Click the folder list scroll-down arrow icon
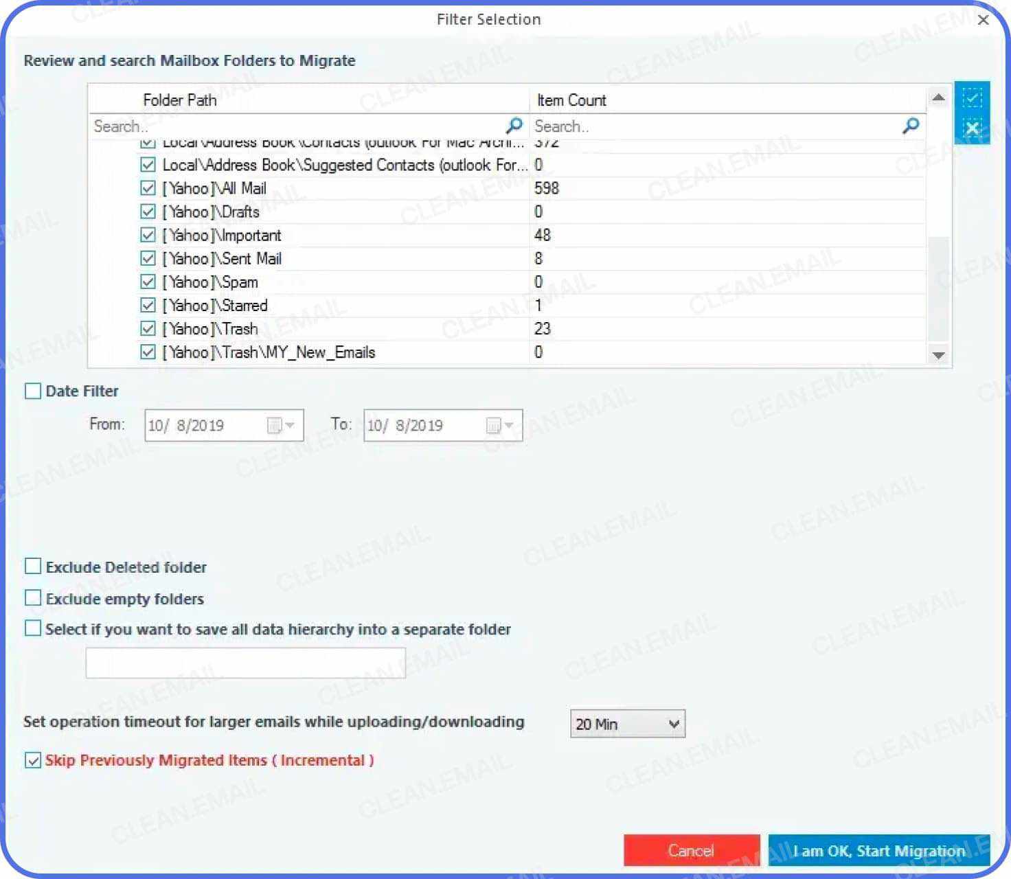 938,356
